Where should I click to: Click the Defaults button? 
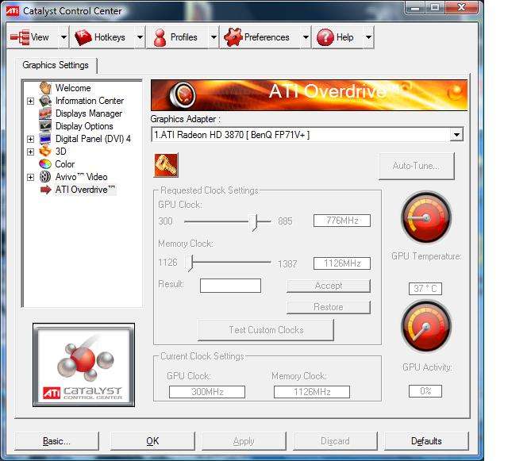426,441
